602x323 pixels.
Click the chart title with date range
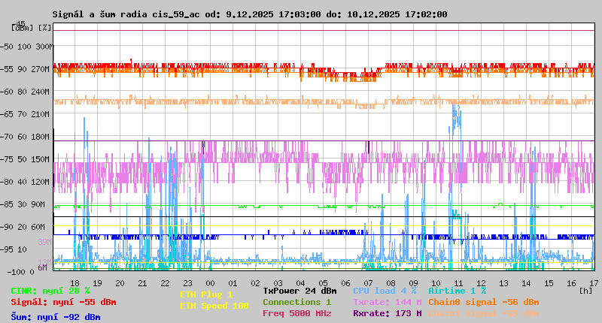[249, 14]
